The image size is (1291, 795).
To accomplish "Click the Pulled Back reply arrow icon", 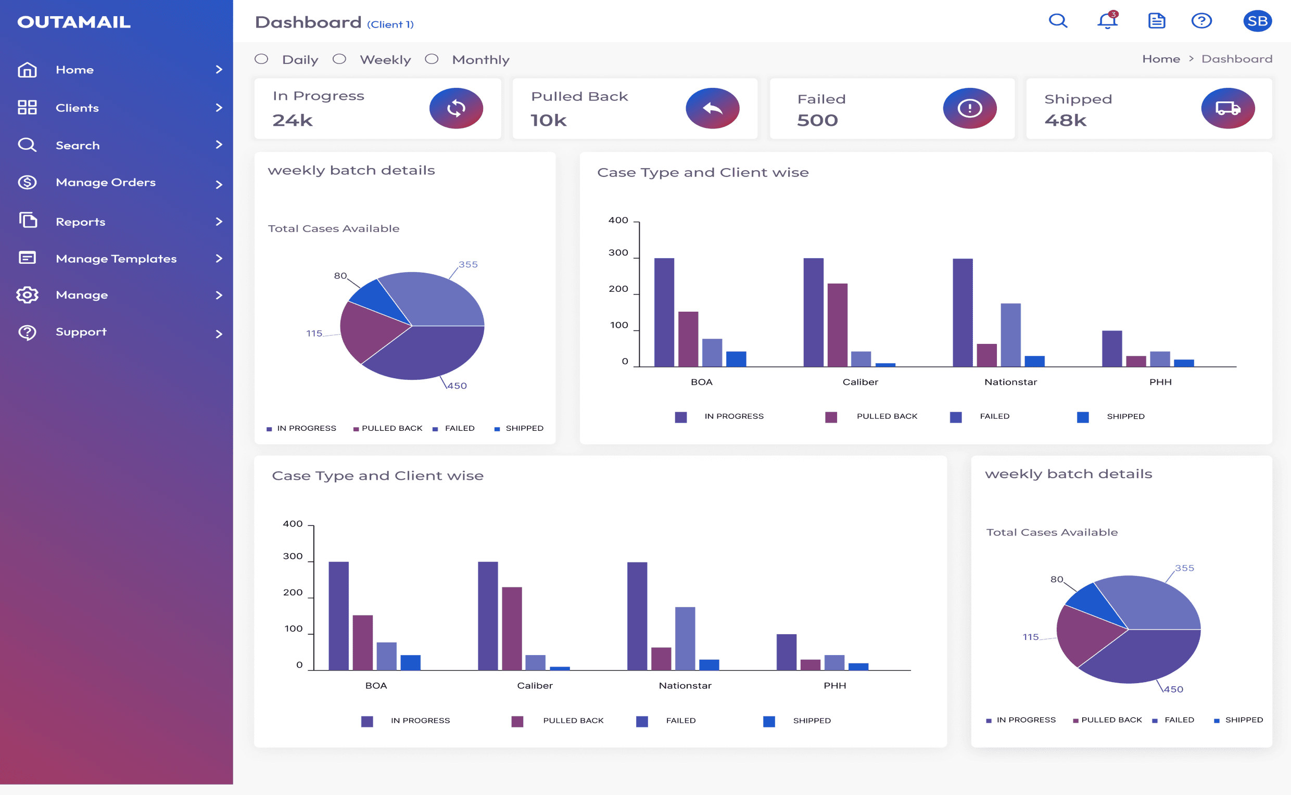I will click(x=712, y=108).
